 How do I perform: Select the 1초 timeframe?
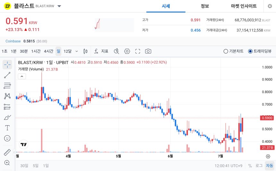[4, 51]
